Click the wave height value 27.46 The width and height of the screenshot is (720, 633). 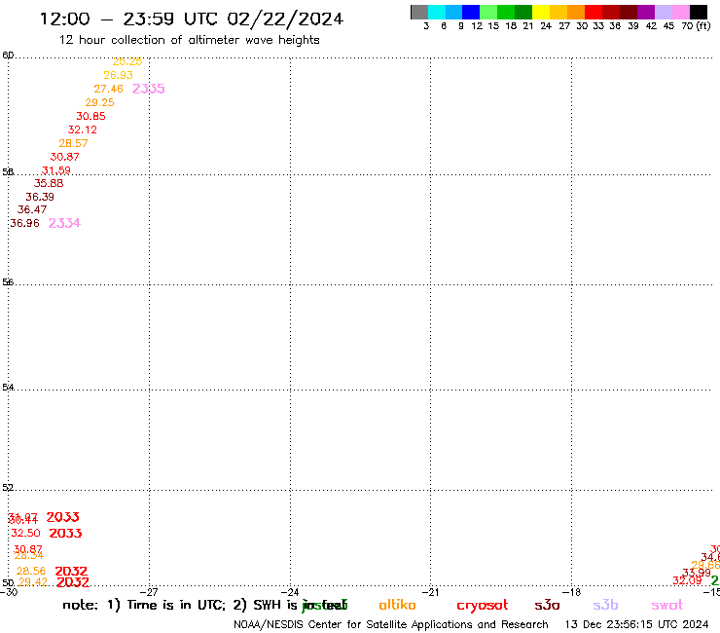point(108,89)
